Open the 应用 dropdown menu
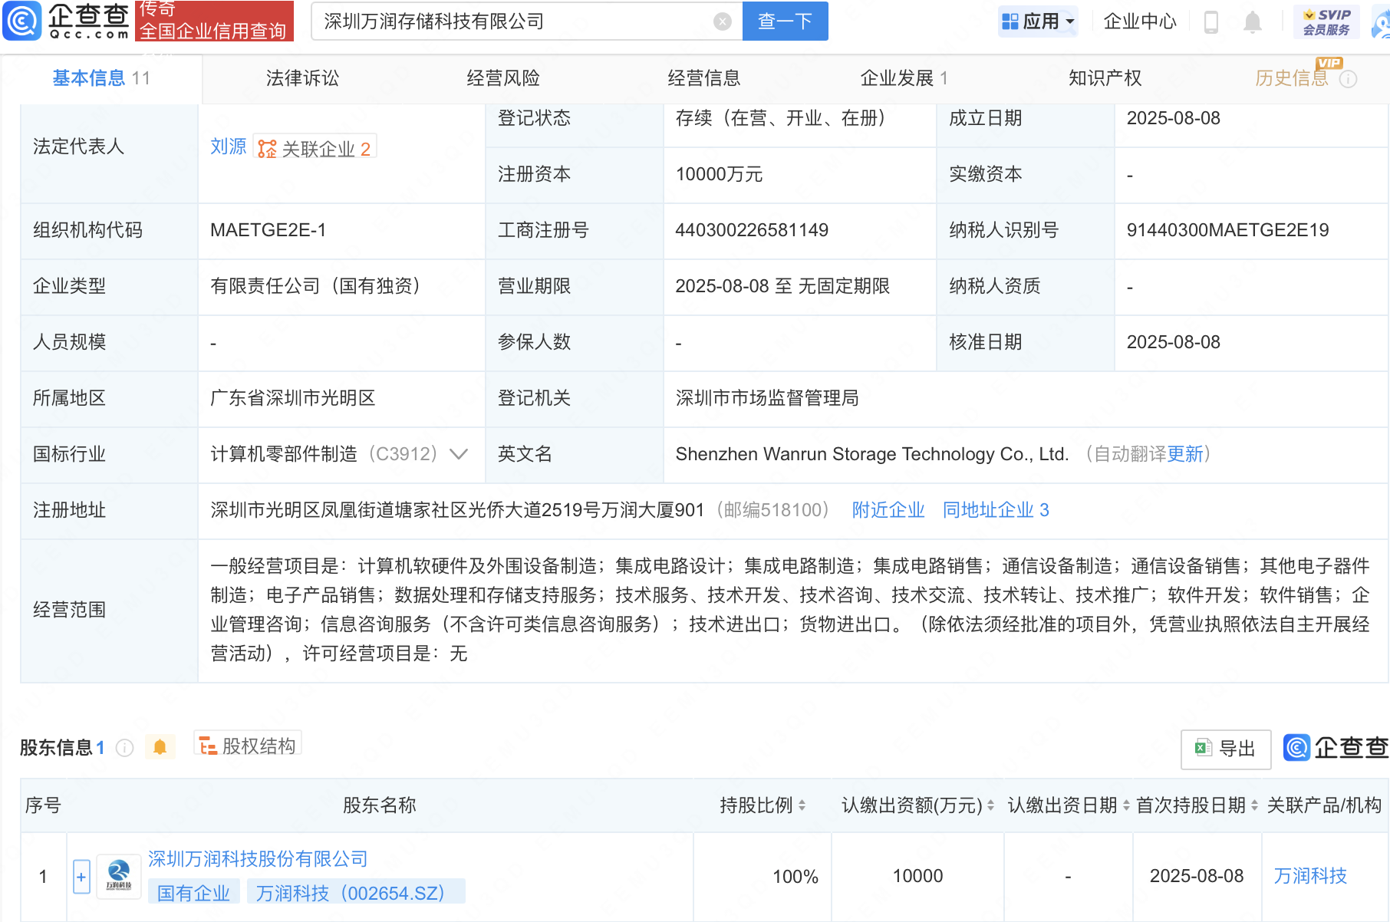Image resolution: width=1390 pixels, height=922 pixels. (1038, 21)
